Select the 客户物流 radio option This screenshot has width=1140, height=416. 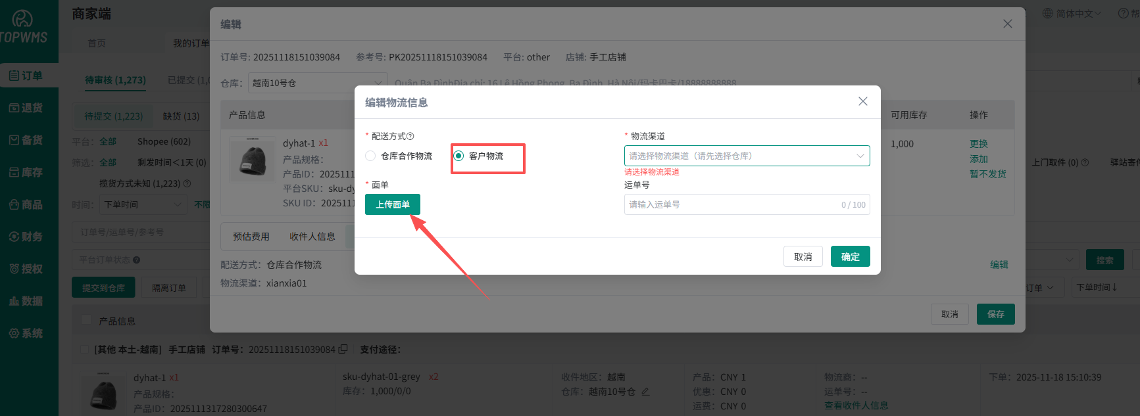coord(458,156)
